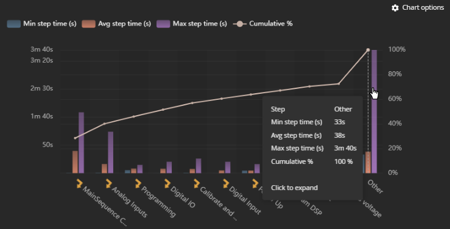
Task: Click Chart options text label
Action: pyautogui.click(x=423, y=8)
